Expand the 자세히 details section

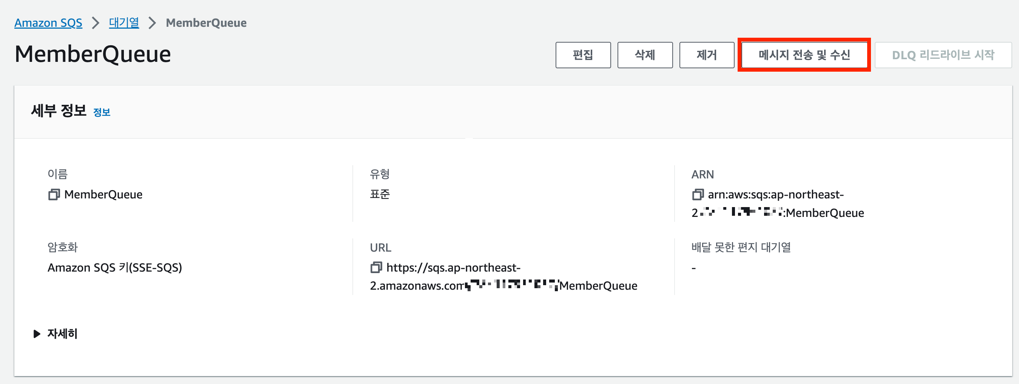pos(62,334)
